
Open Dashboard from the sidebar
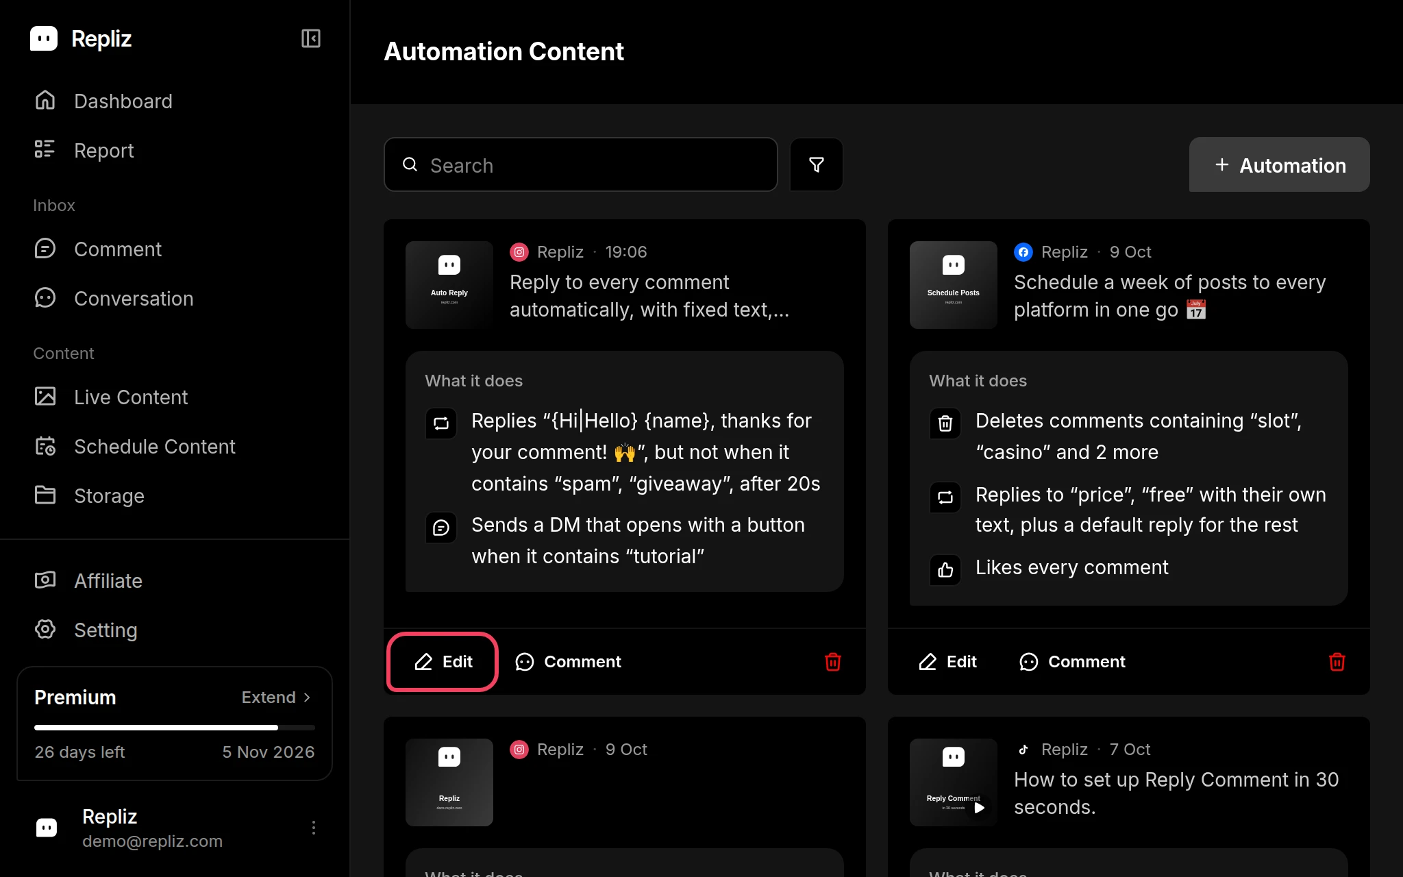click(x=175, y=101)
